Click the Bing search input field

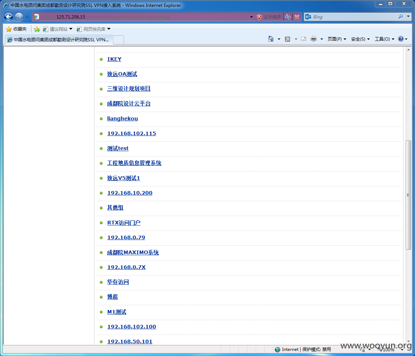click(x=355, y=17)
